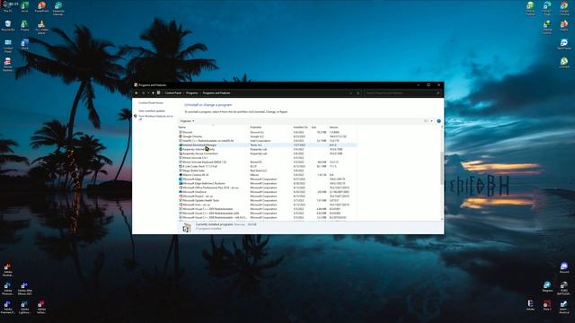575x323 pixels.
Task: Click the Control Panel breadcrumb in address bar
Action: (x=172, y=93)
